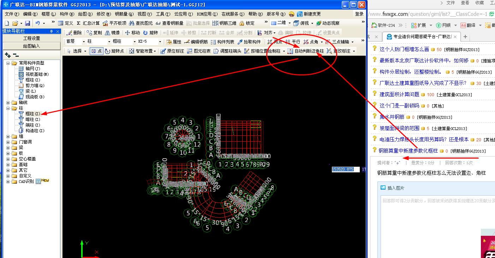Select 框柱(Z) under the 柱 folder

tap(32, 114)
